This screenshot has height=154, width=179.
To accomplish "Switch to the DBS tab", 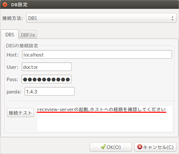I will tap(10, 35).
